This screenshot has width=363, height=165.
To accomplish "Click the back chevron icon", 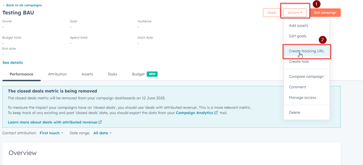I will click(x=4, y=5).
